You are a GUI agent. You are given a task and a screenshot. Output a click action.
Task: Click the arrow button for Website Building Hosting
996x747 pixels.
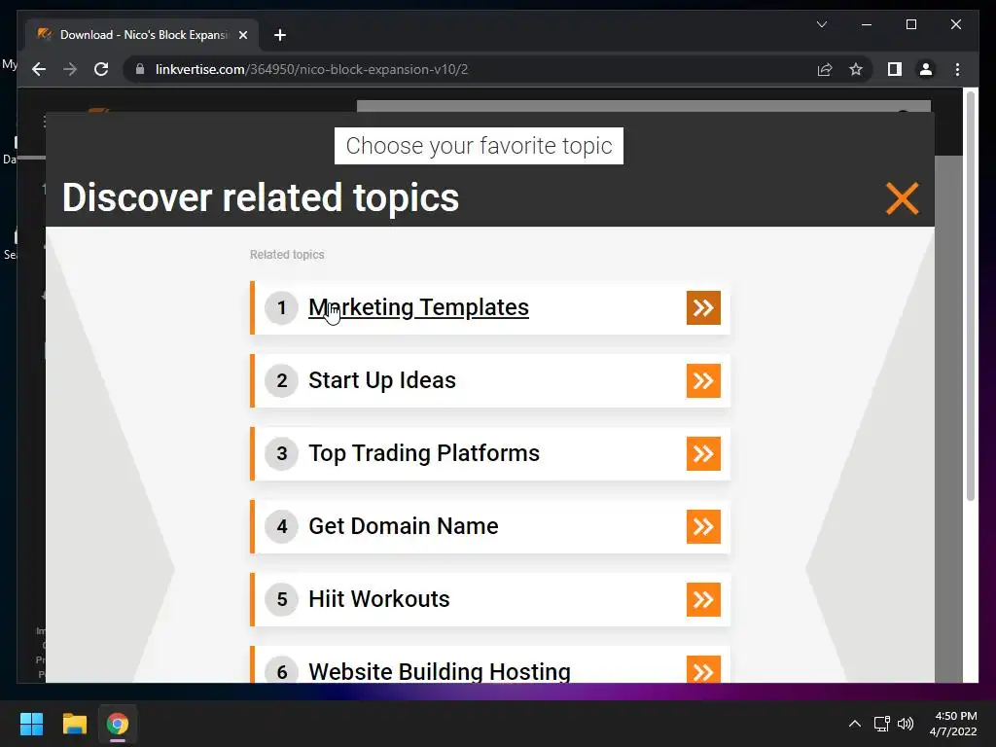click(x=703, y=670)
